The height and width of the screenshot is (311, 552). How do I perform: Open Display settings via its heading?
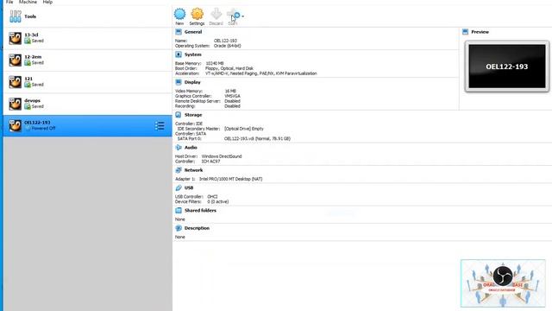(x=192, y=82)
